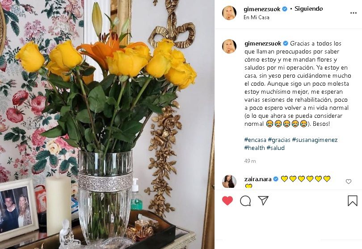The image size is (362, 249).
Task: Click gimenezsuok header profile picture
Action: pos(229,13)
